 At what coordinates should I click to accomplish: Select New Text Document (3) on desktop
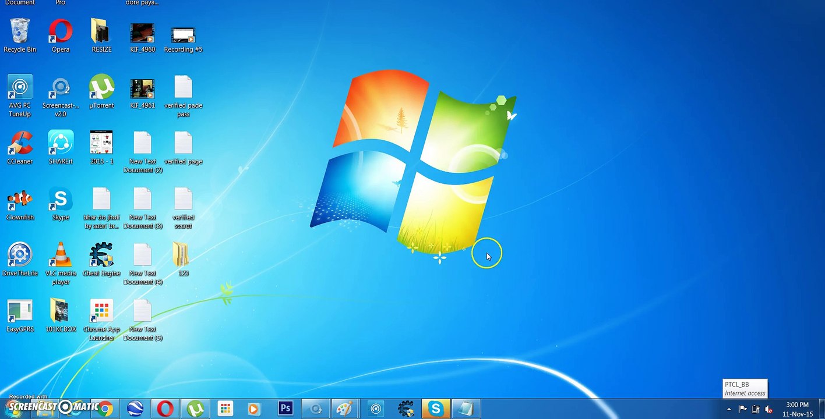tap(142, 208)
